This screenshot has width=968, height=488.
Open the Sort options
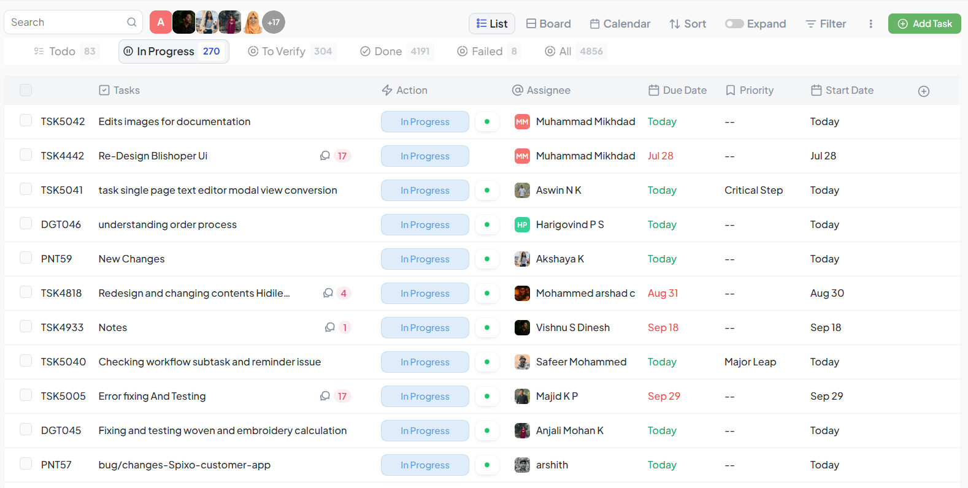click(x=688, y=24)
